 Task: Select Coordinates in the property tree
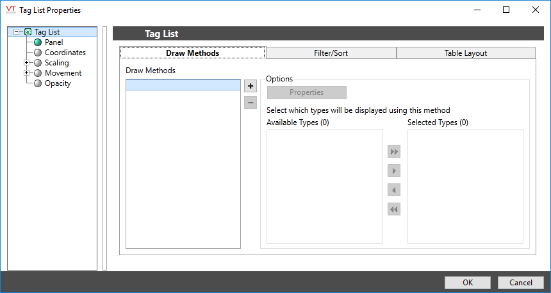pos(65,53)
